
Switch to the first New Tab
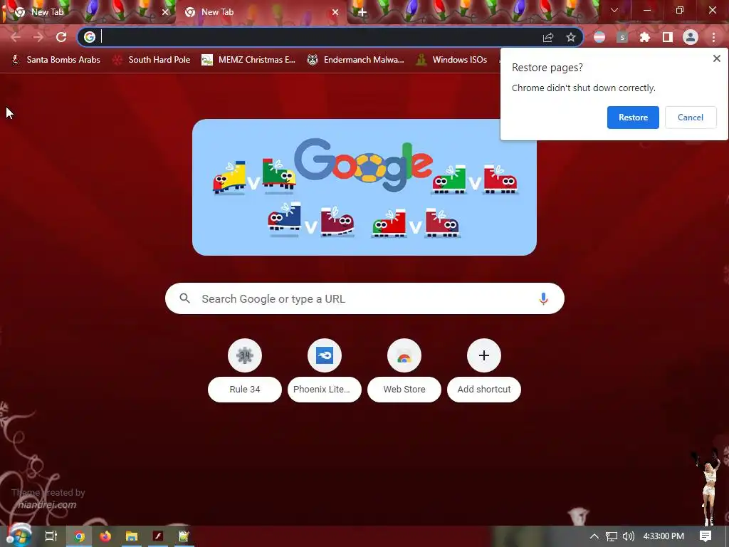point(88,12)
